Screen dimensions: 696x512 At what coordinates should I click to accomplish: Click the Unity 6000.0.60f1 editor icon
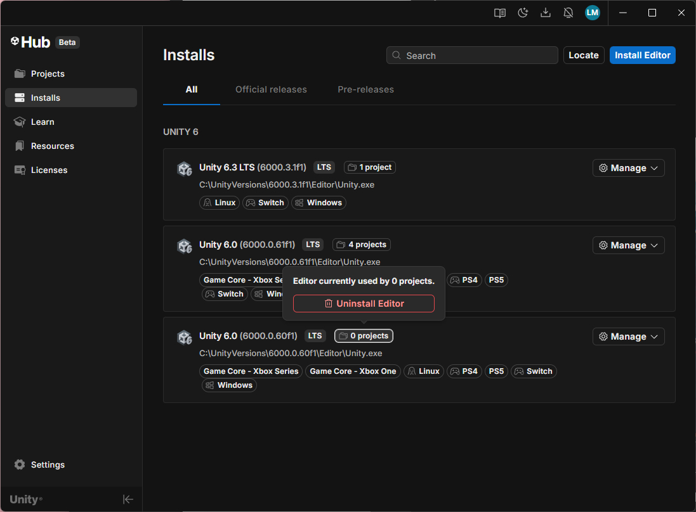(184, 337)
